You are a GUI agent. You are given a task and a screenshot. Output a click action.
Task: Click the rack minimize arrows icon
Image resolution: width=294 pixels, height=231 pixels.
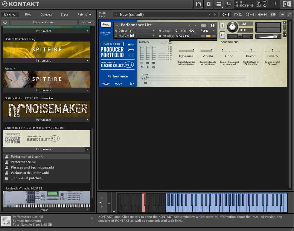tap(290, 14)
